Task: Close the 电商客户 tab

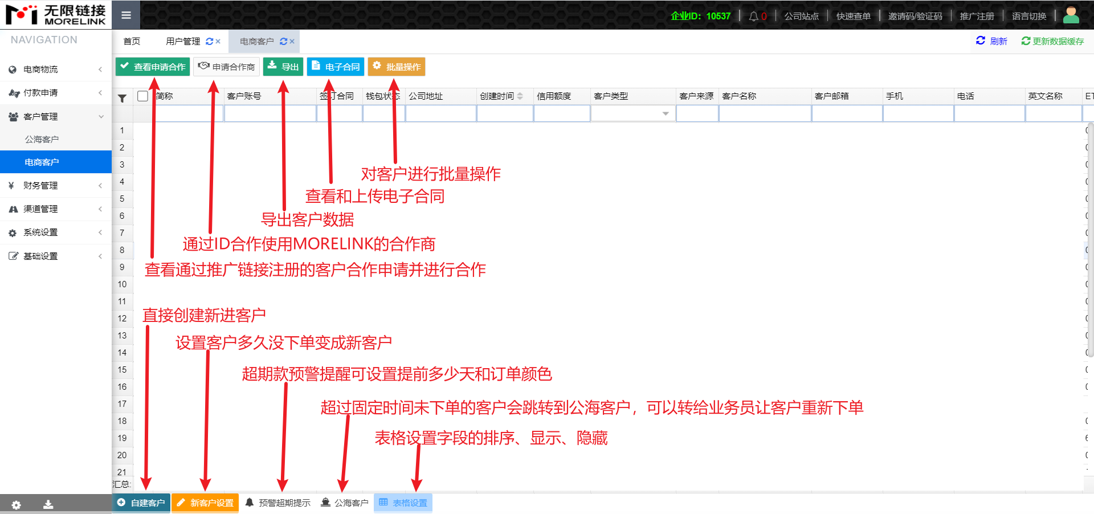Action: 292,42
